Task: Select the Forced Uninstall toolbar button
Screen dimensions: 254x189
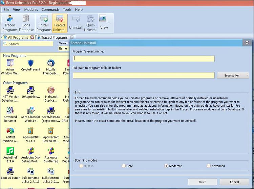Action: 60,23
